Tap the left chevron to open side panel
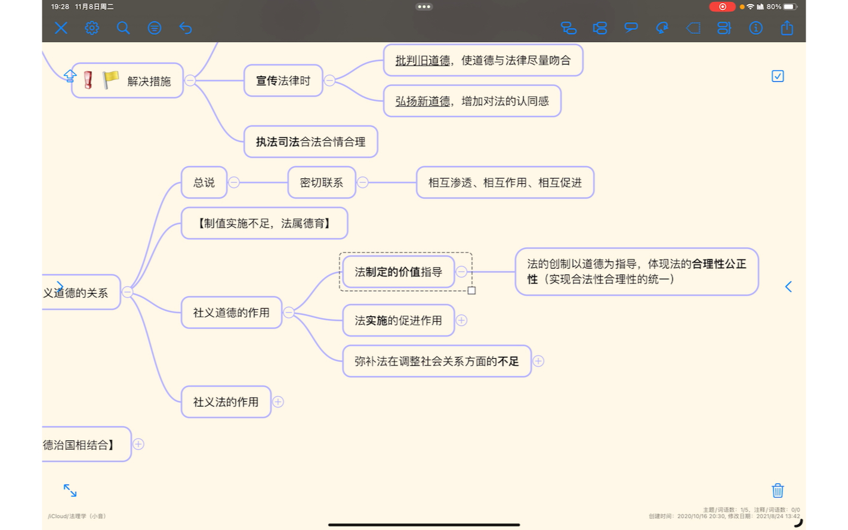Screen dimensions: 848x530 tap(788, 287)
